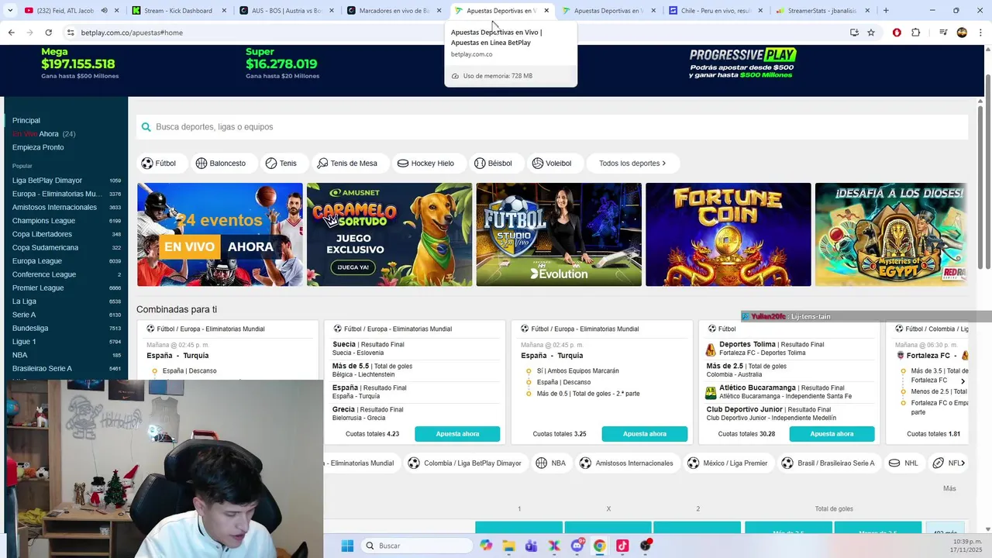Filter by México / Liga Premier chip
The image size is (992, 558).
click(x=728, y=463)
